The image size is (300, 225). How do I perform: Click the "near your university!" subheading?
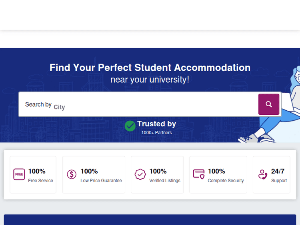[150, 80]
